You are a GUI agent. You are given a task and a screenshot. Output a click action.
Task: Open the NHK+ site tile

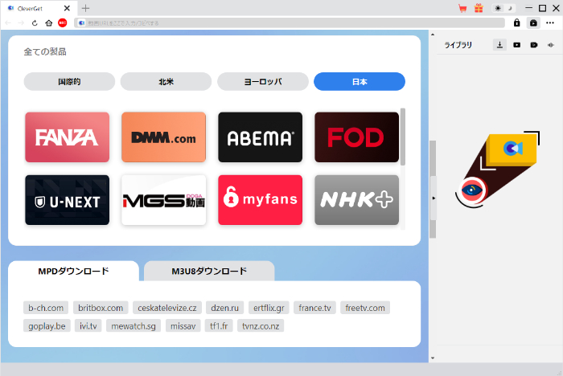pyautogui.click(x=357, y=200)
